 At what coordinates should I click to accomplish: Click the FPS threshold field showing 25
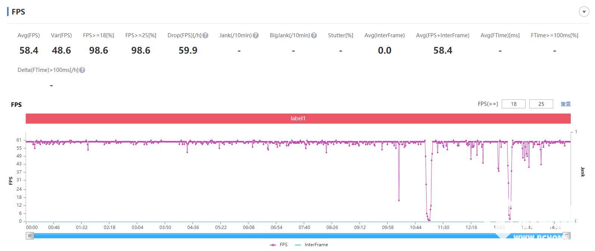541,104
